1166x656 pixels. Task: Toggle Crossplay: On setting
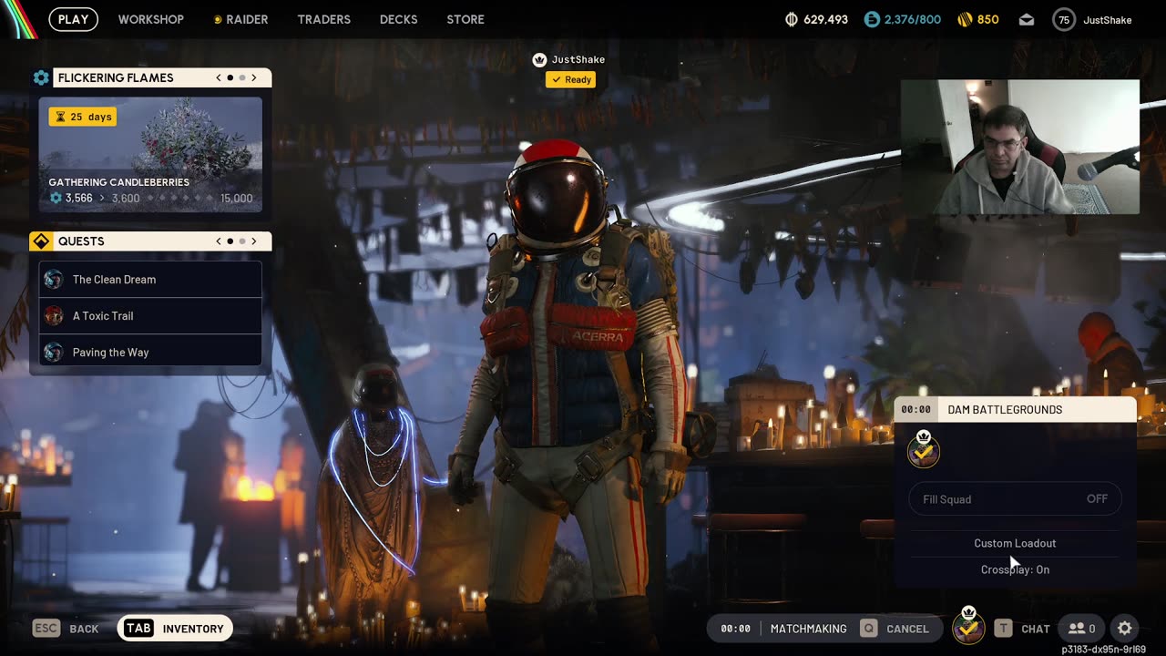pos(1015,569)
